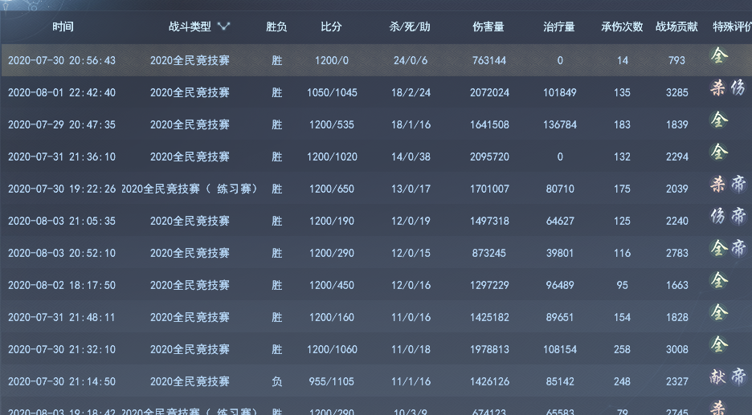Click the 全 badge in the 2020-08-03 20:52:10 row
The image size is (752, 415).
point(718,248)
